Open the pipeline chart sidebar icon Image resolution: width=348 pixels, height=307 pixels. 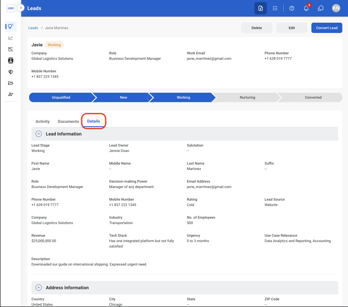(11, 49)
